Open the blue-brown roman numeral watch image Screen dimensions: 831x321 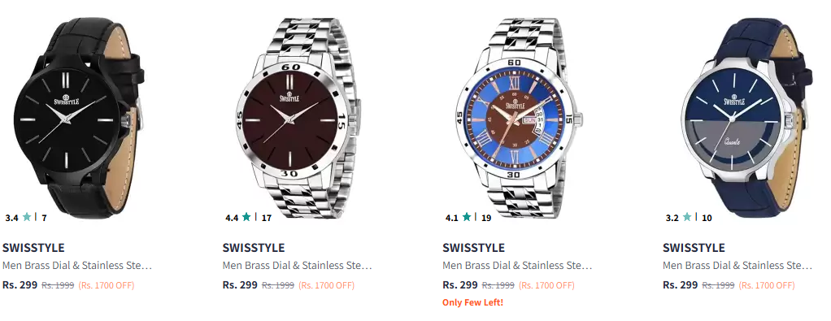pyautogui.click(x=518, y=118)
